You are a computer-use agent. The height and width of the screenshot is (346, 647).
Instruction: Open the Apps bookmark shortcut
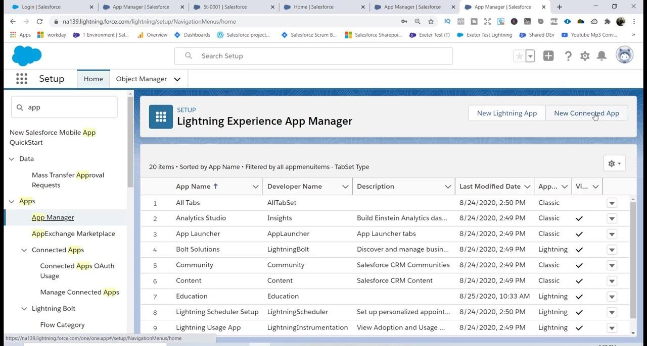pos(21,35)
